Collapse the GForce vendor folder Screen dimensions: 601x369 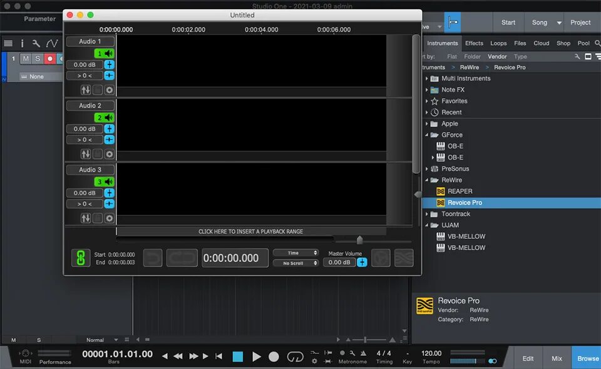click(x=426, y=134)
